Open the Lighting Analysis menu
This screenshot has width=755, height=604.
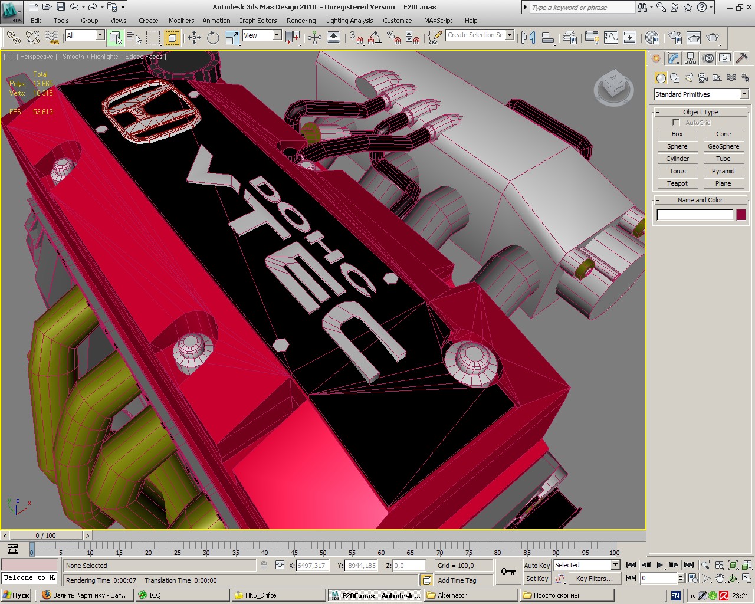(x=350, y=21)
